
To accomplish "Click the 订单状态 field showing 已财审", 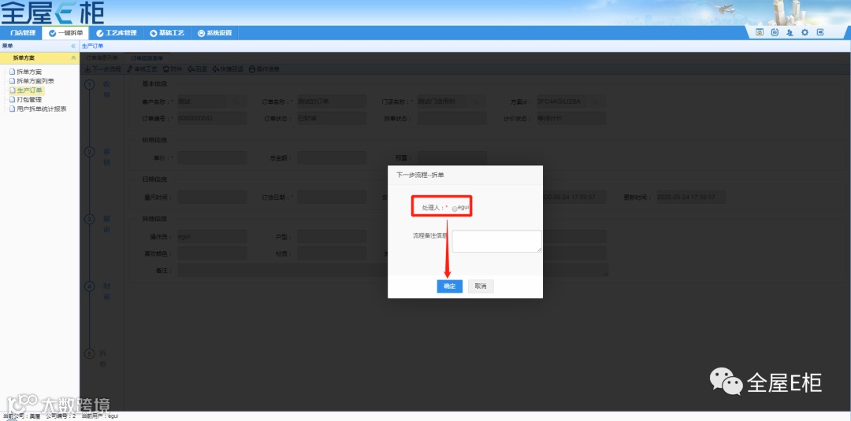I will [332, 118].
